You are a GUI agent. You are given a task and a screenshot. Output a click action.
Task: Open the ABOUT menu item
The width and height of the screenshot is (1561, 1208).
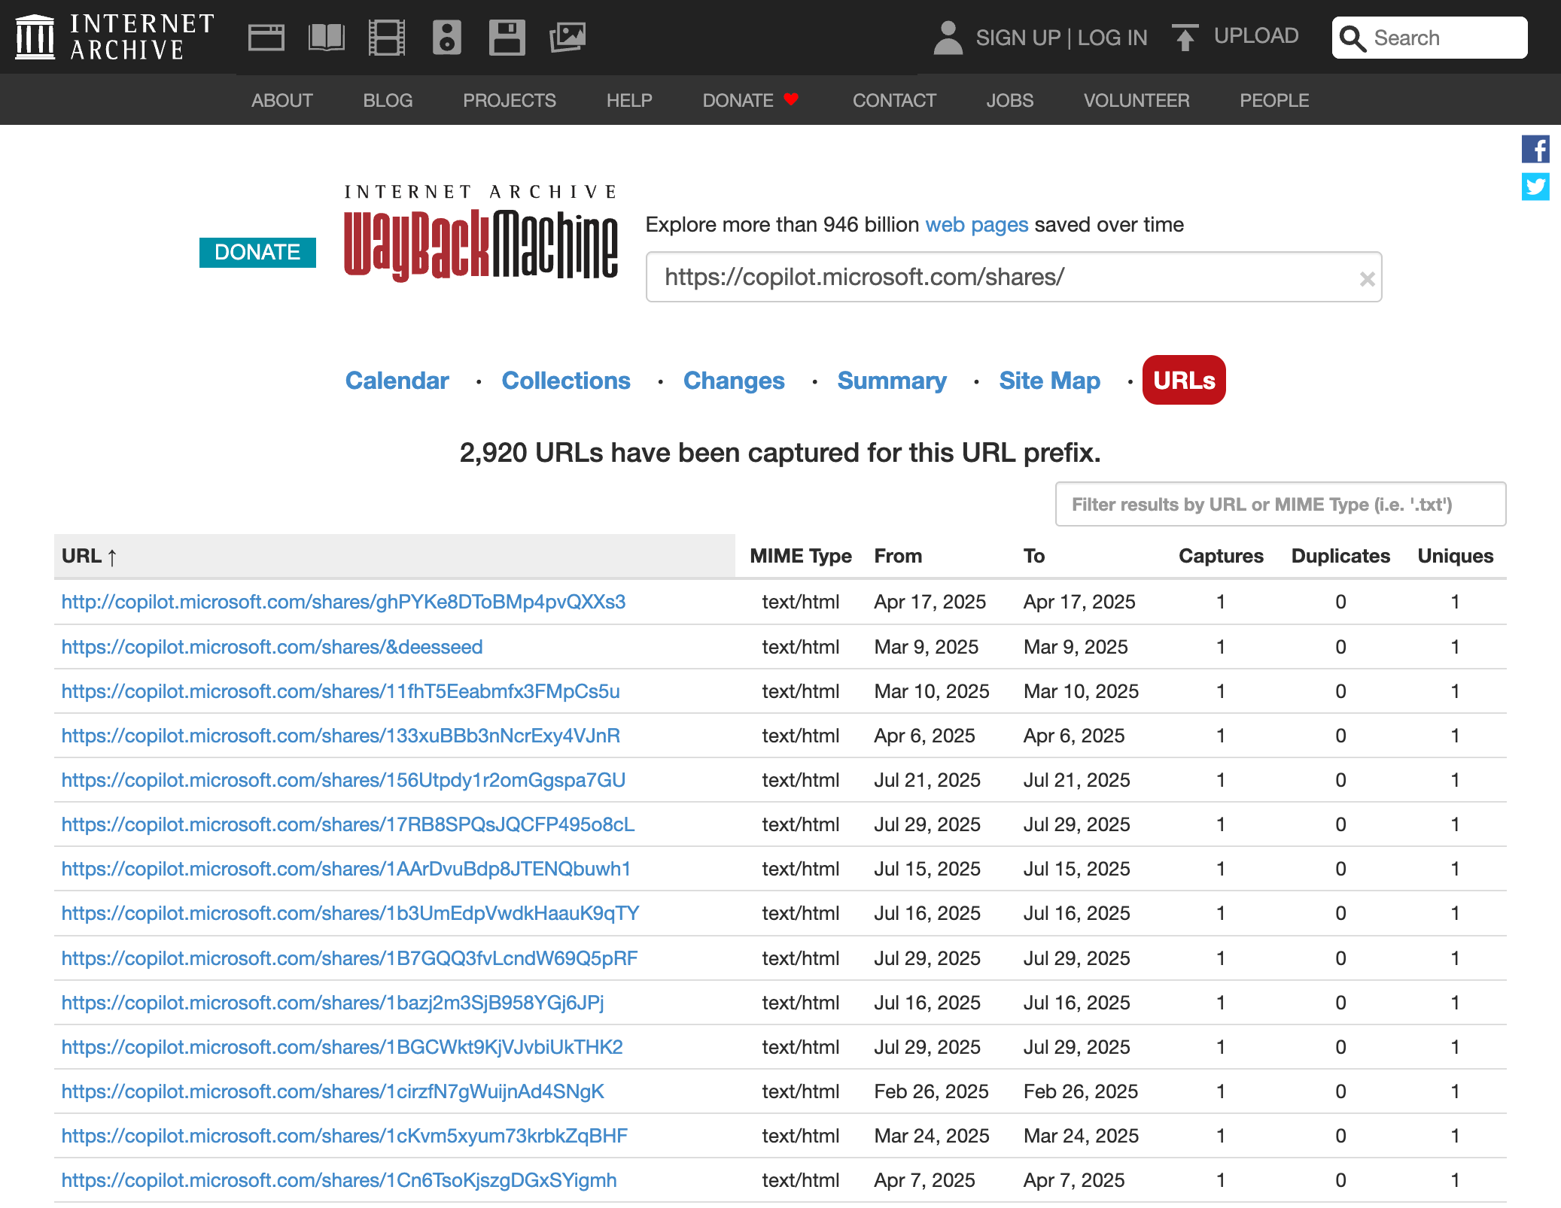pos(282,100)
